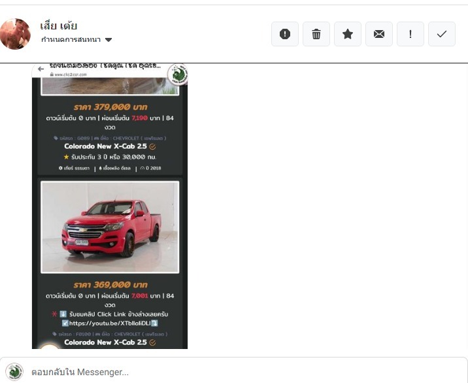Click the youtu.be video link text
This screenshot has width=468, height=383.
click(x=110, y=324)
